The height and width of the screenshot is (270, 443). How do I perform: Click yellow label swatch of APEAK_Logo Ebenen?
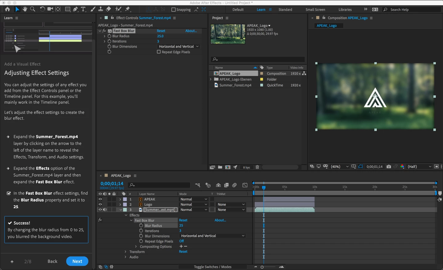262,79
